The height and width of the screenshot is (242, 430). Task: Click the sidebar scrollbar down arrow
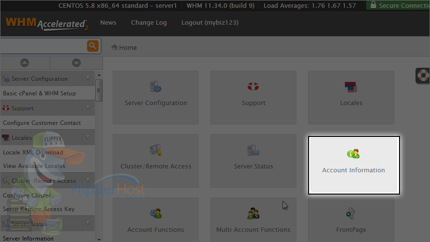[x=99, y=240]
